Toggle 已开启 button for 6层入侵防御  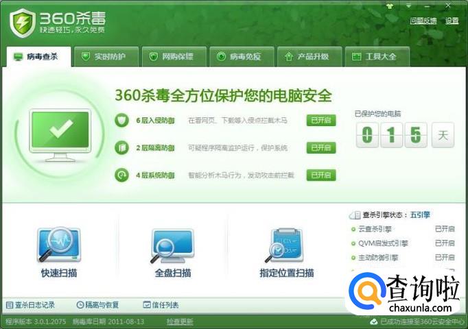click(x=321, y=121)
